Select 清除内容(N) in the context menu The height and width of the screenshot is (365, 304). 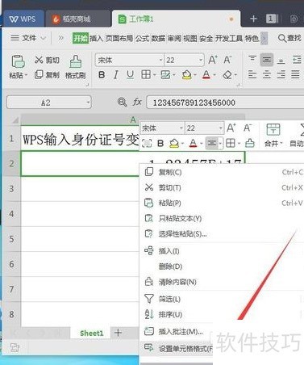(177, 282)
